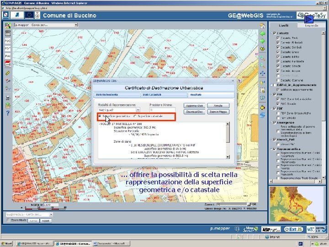Click the zoom level slider handle

(249, 204)
